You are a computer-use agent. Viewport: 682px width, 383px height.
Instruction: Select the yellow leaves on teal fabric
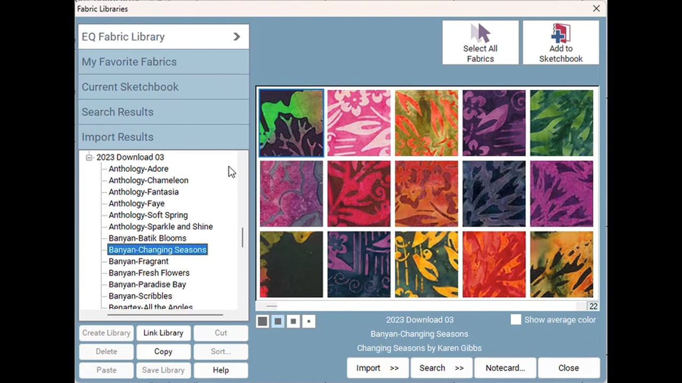[x=426, y=264]
